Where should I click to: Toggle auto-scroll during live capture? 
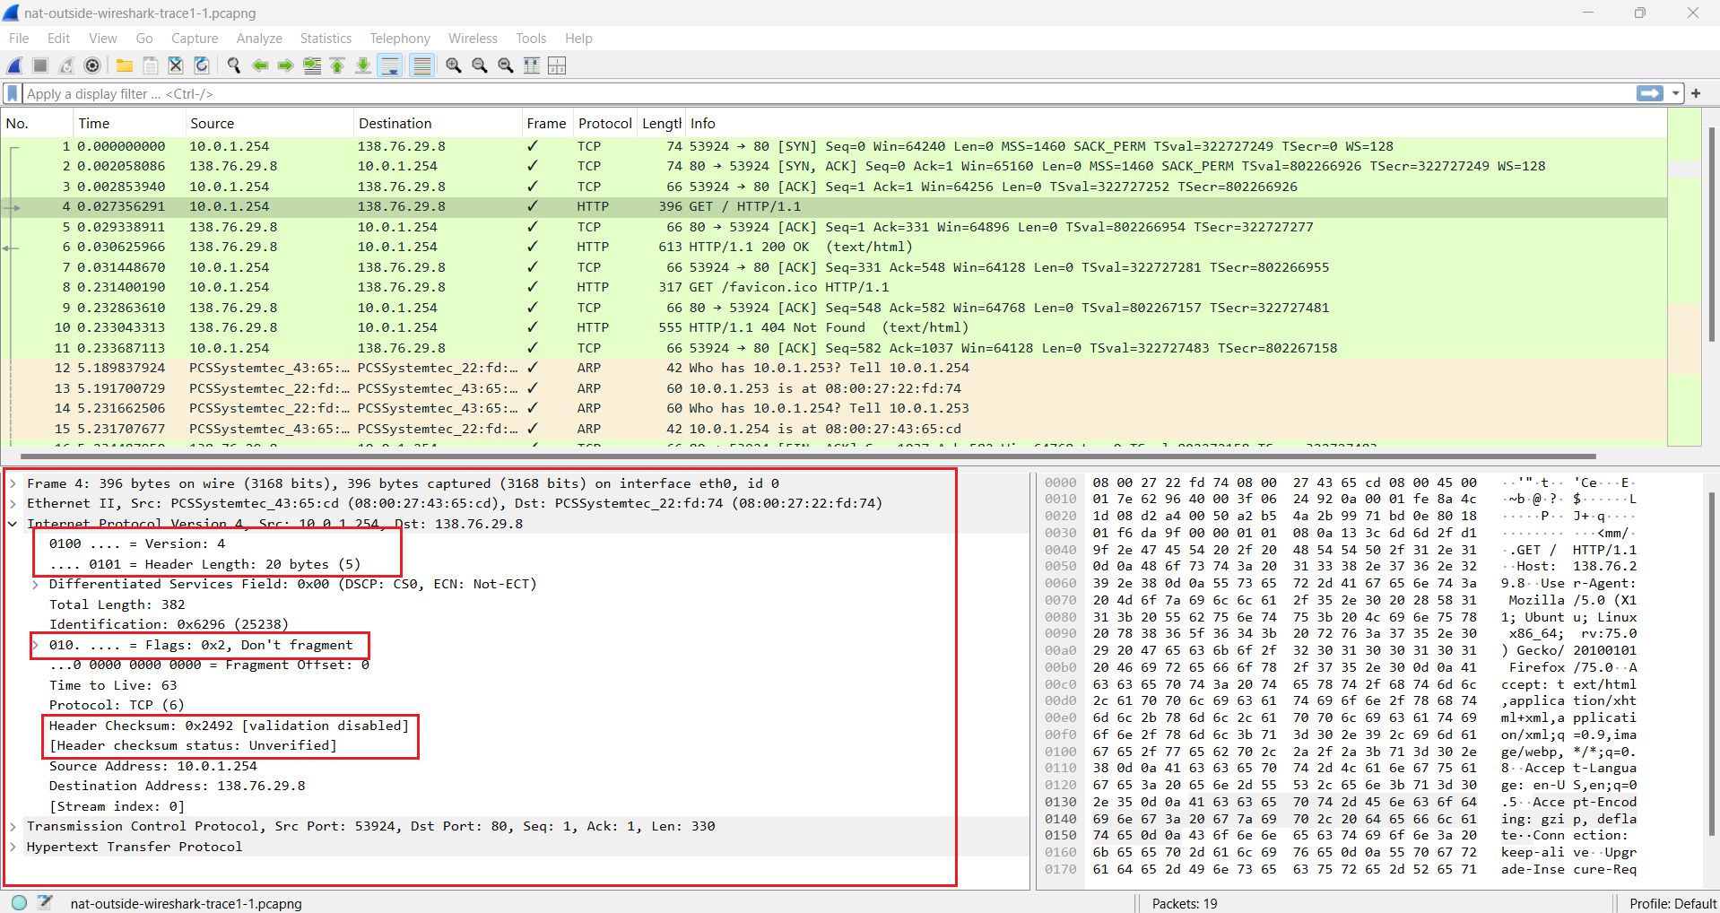point(390,65)
